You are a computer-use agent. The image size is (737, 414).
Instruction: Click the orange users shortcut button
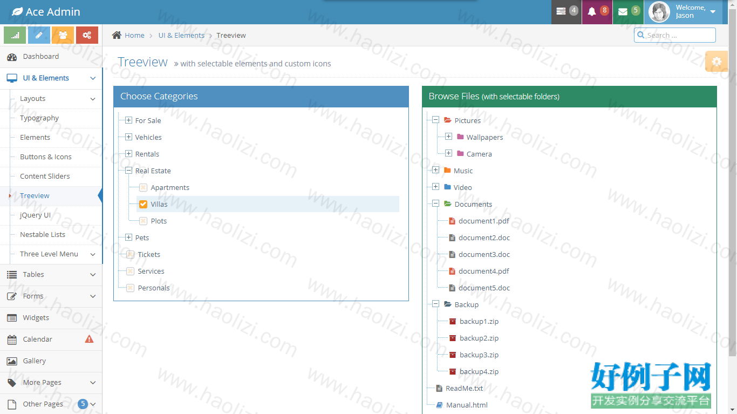click(63, 35)
